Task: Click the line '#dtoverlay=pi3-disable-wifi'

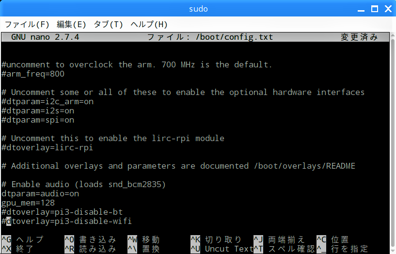Action: click(x=66, y=221)
